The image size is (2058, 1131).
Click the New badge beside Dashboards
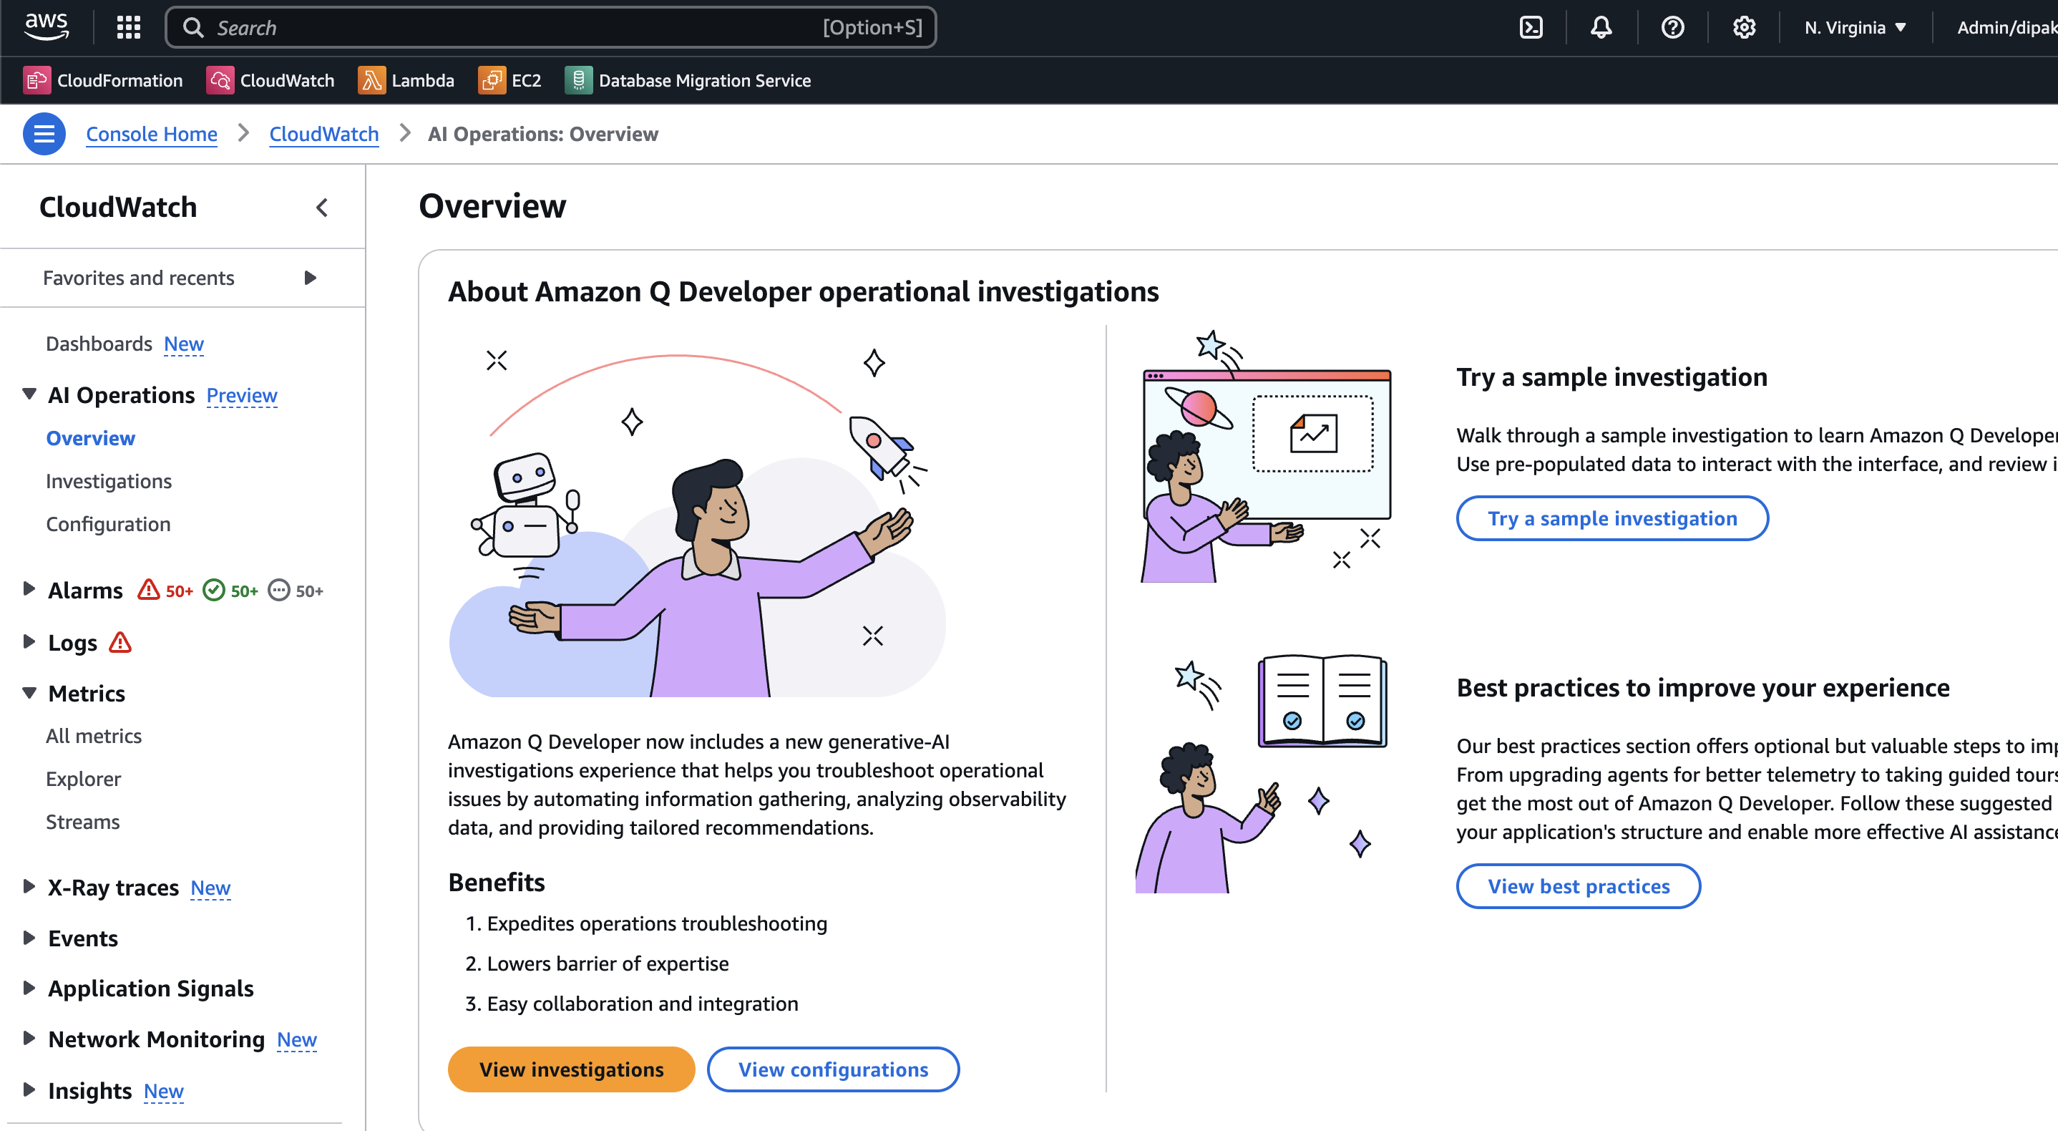[184, 344]
